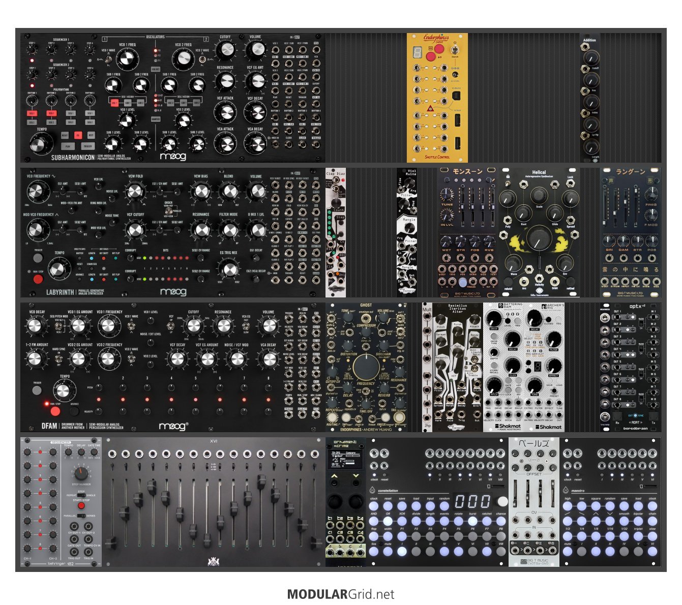Click the Monsoon FREEZE button

click(462, 282)
